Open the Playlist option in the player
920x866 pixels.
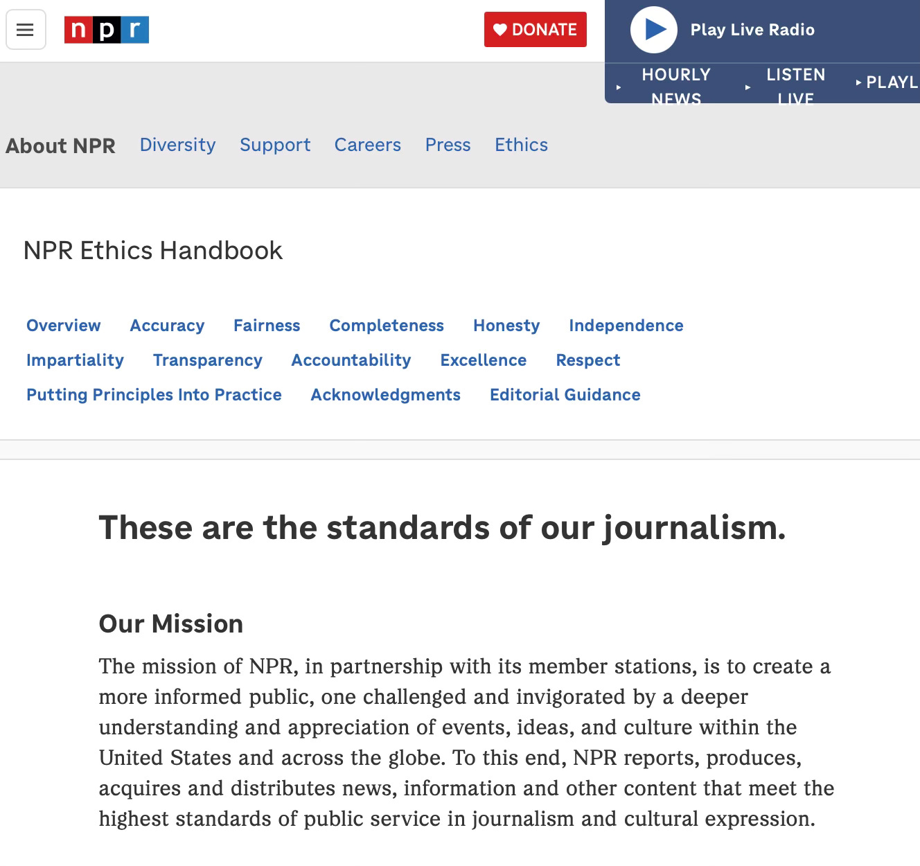pyautogui.click(x=888, y=82)
